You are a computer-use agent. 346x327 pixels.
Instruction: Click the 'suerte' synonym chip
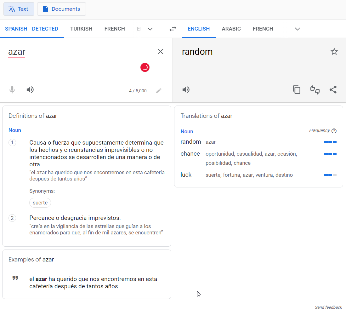point(40,203)
